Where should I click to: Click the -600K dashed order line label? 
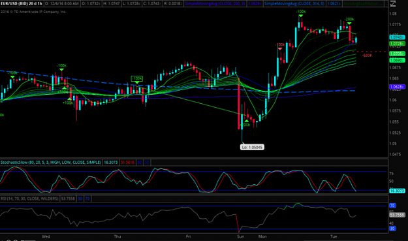point(367,56)
